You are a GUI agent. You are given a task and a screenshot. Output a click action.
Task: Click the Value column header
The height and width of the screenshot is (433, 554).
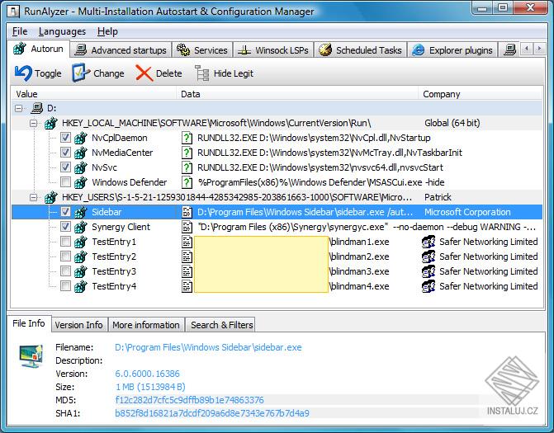(93, 94)
